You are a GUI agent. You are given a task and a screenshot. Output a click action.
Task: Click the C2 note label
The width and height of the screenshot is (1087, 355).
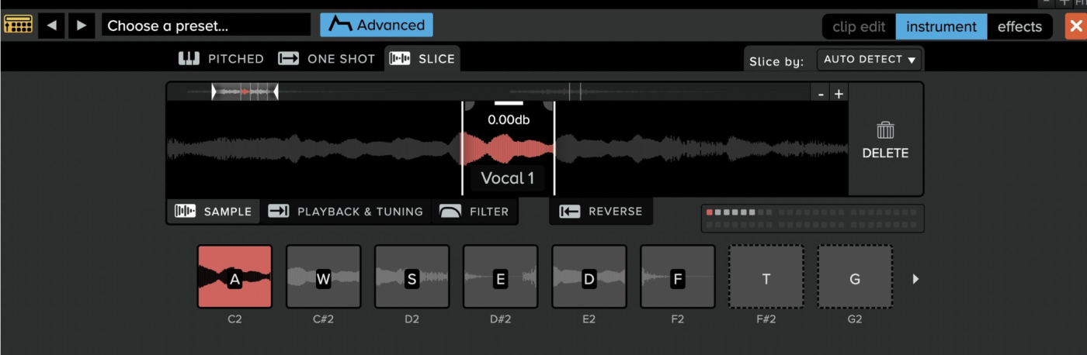234,319
